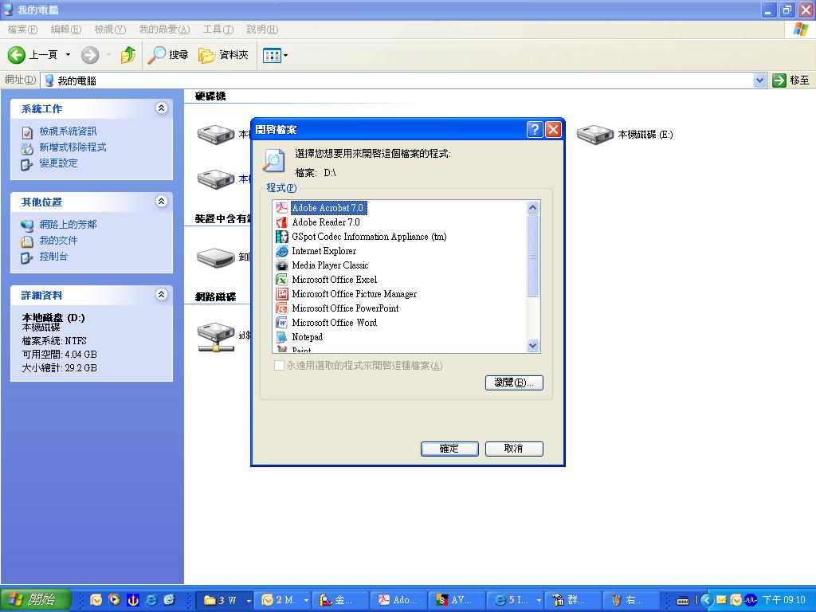This screenshot has width=816, height=612.
Task: Switch to the 右... taskbar button
Action: click(x=632, y=600)
